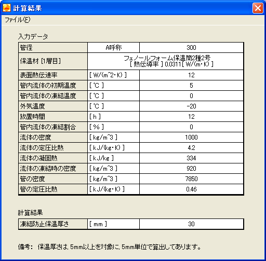266x261 pixels.
Task: Click the 流体の凍結時の密度 value 920
Action: [191, 169]
